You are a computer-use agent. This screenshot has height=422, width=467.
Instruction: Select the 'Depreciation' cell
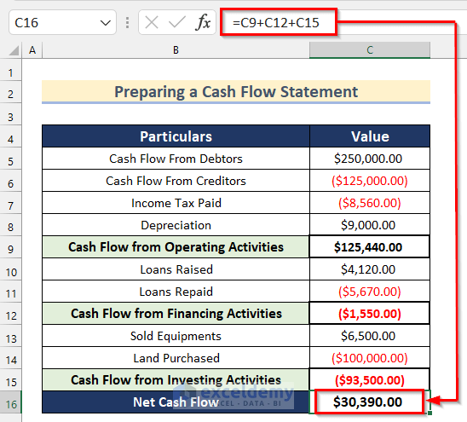point(176,225)
